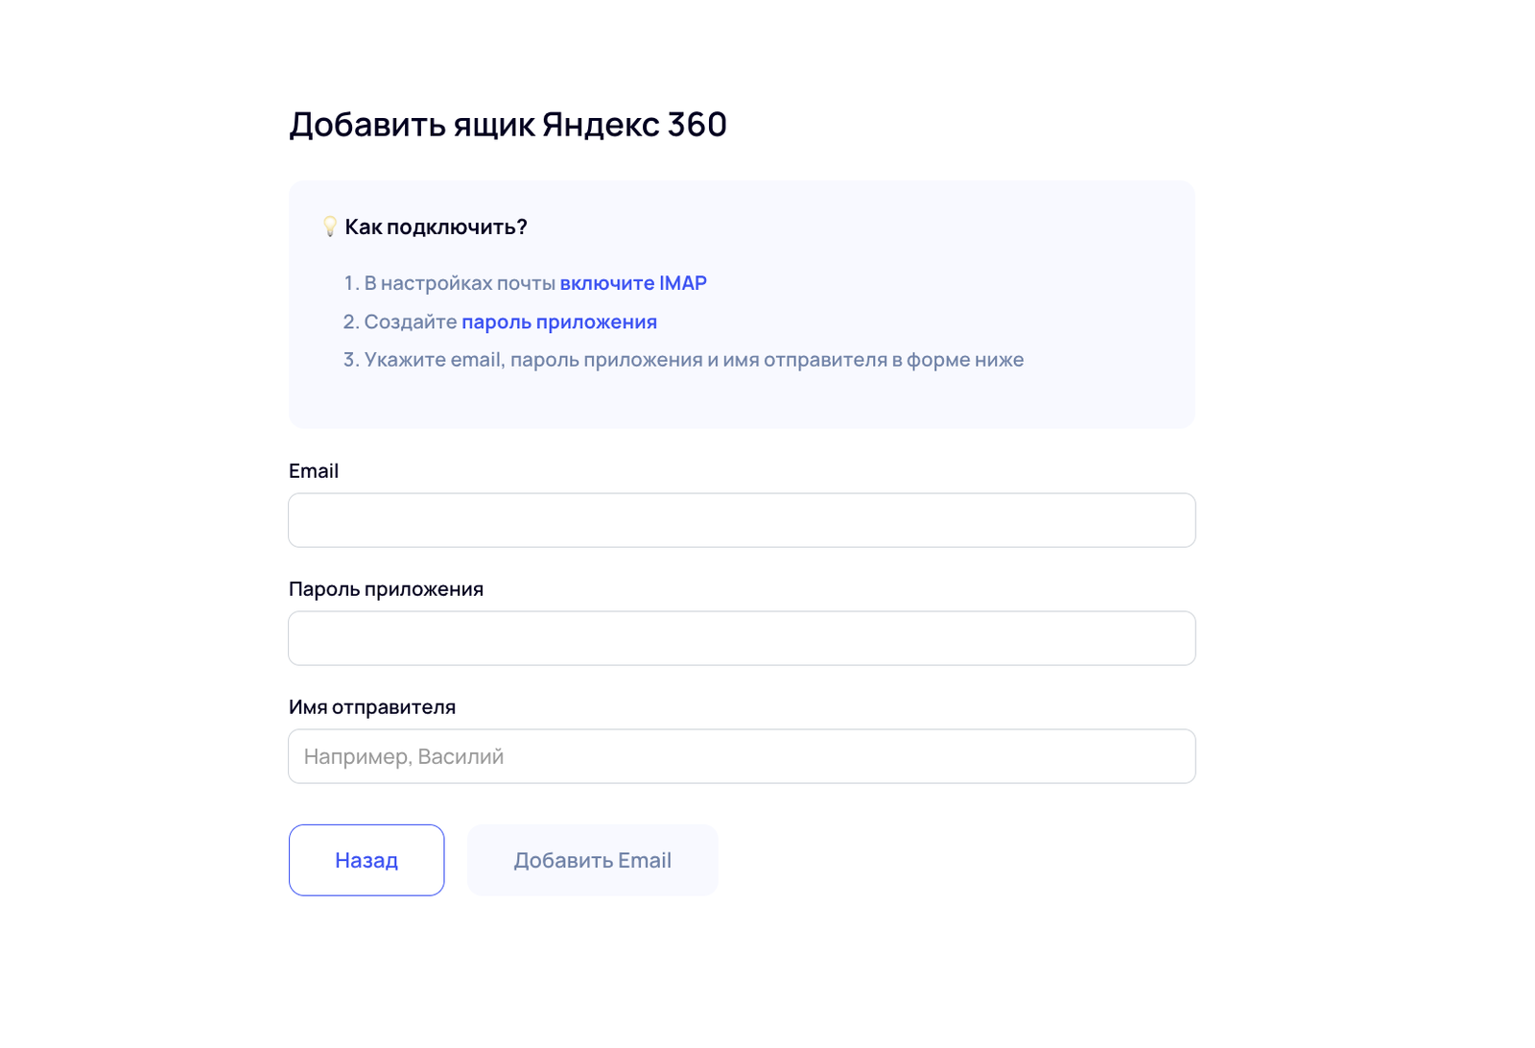Click the Email input field

pos(741,519)
